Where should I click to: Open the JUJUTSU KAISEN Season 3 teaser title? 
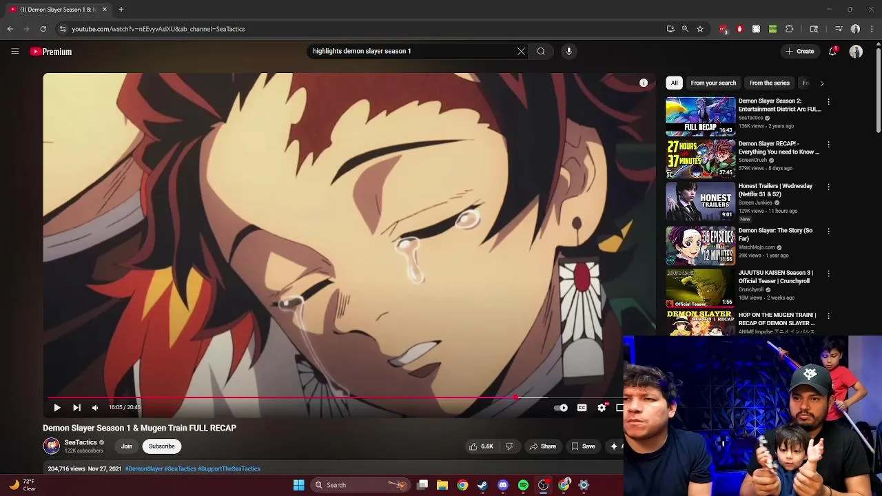tap(776, 276)
